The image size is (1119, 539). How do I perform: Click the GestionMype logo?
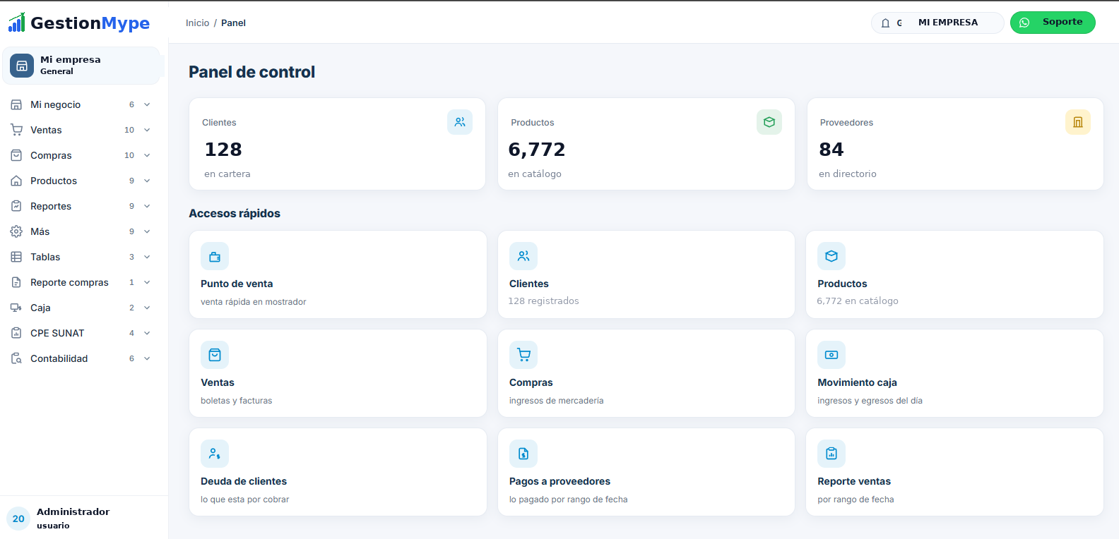[x=79, y=23]
